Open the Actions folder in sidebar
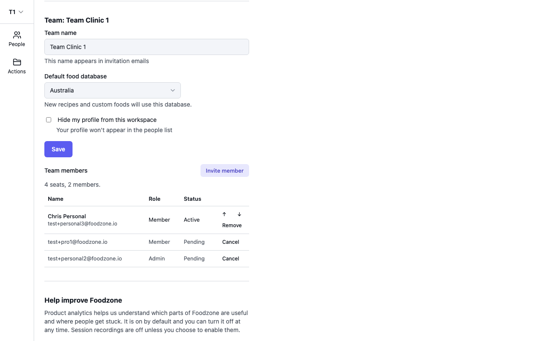This screenshot has width=546, height=341. click(x=17, y=66)
